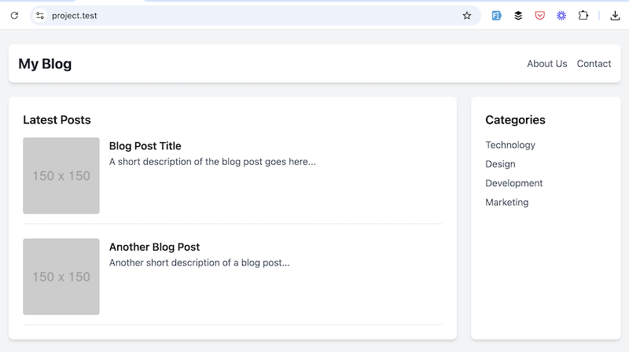Click the black stacked-layers extension icon

pyautogui.click(x=518, y=16)
